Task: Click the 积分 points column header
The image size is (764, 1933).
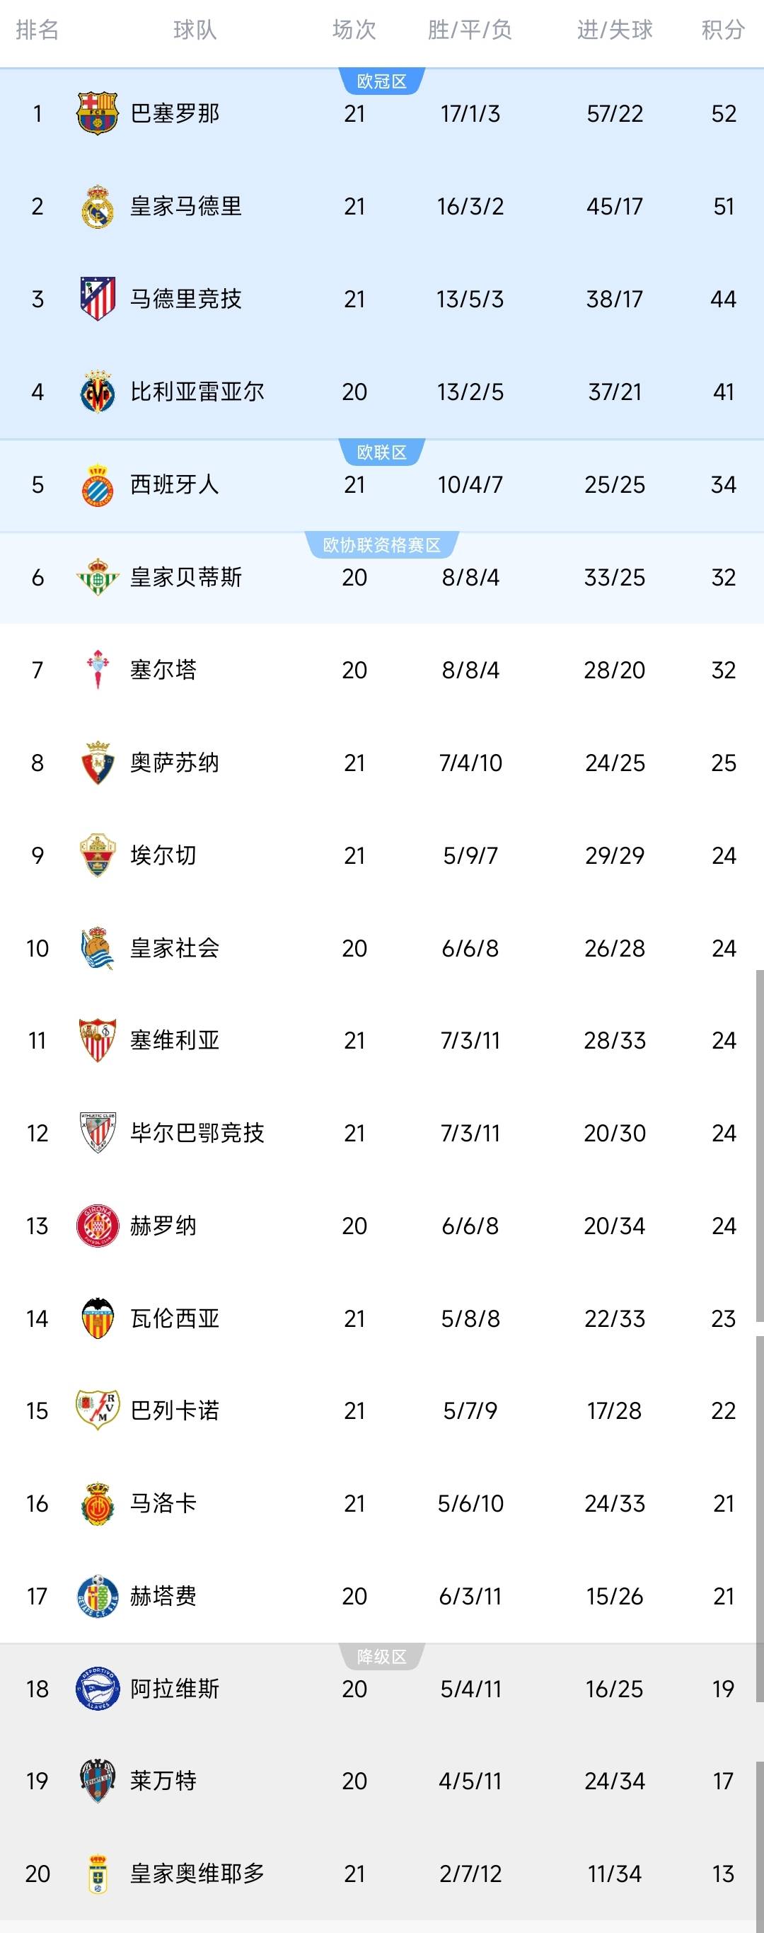Action: tap(723, 30)
